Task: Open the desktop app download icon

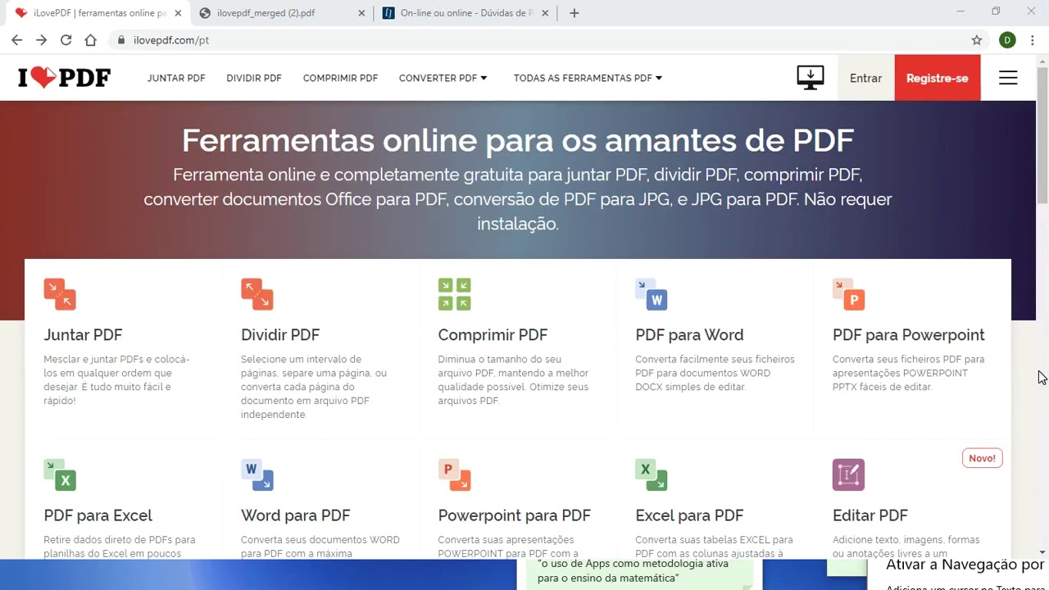Action: click(x=811, y=78)
